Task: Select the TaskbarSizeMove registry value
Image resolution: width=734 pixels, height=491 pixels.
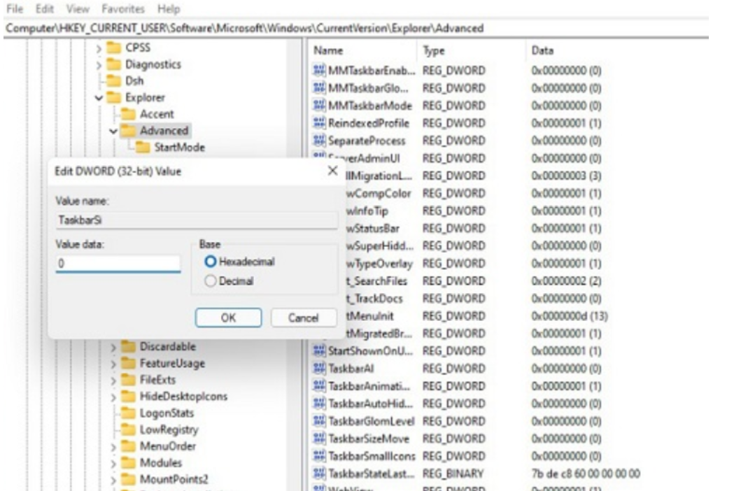Action: 369,438
